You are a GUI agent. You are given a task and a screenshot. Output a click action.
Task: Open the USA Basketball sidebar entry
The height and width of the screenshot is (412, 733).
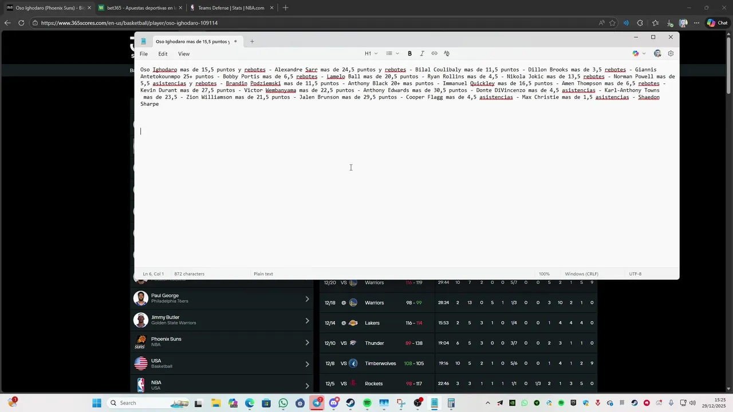(x=221, y=363)
